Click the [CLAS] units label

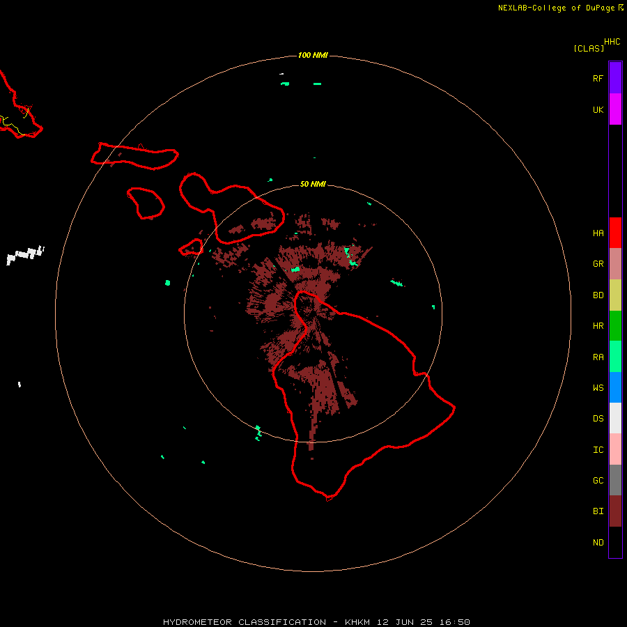click(589, 48)
